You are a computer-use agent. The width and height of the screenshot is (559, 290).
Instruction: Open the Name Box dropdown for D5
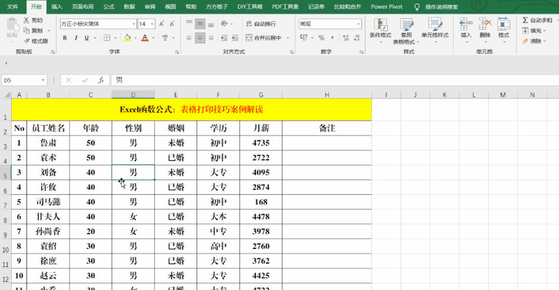[43, 80]
